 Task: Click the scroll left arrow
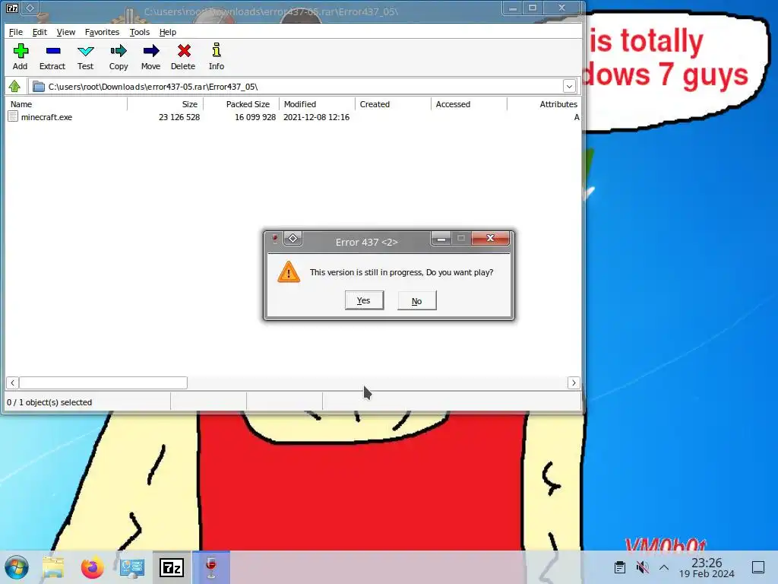12,382
